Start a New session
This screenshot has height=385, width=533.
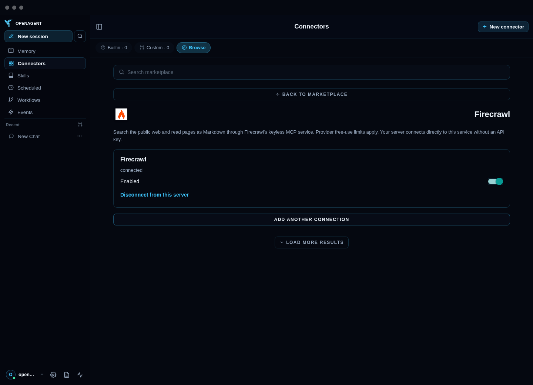pos(38,36)
